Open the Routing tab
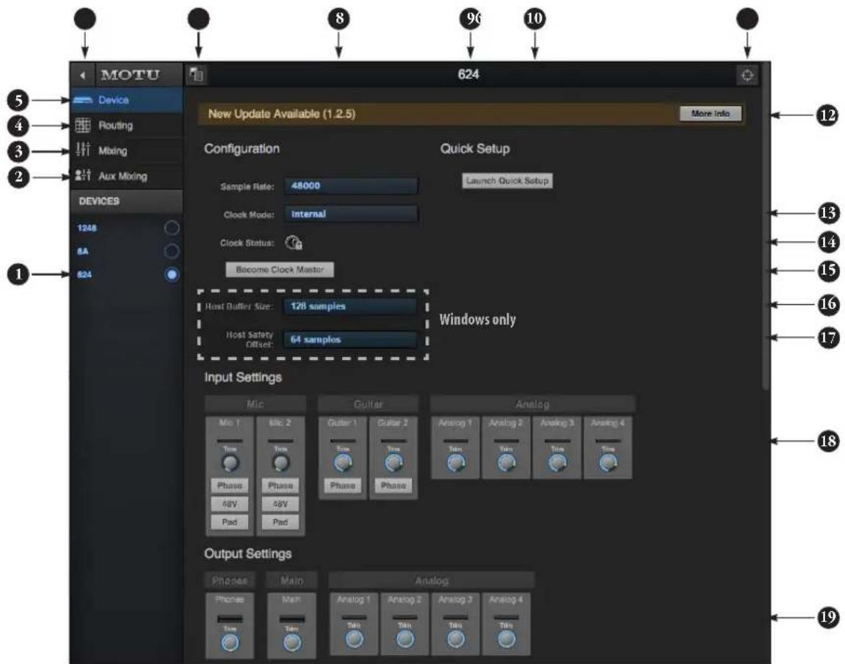Screen dimensions: 845x664 pos(126,126)
